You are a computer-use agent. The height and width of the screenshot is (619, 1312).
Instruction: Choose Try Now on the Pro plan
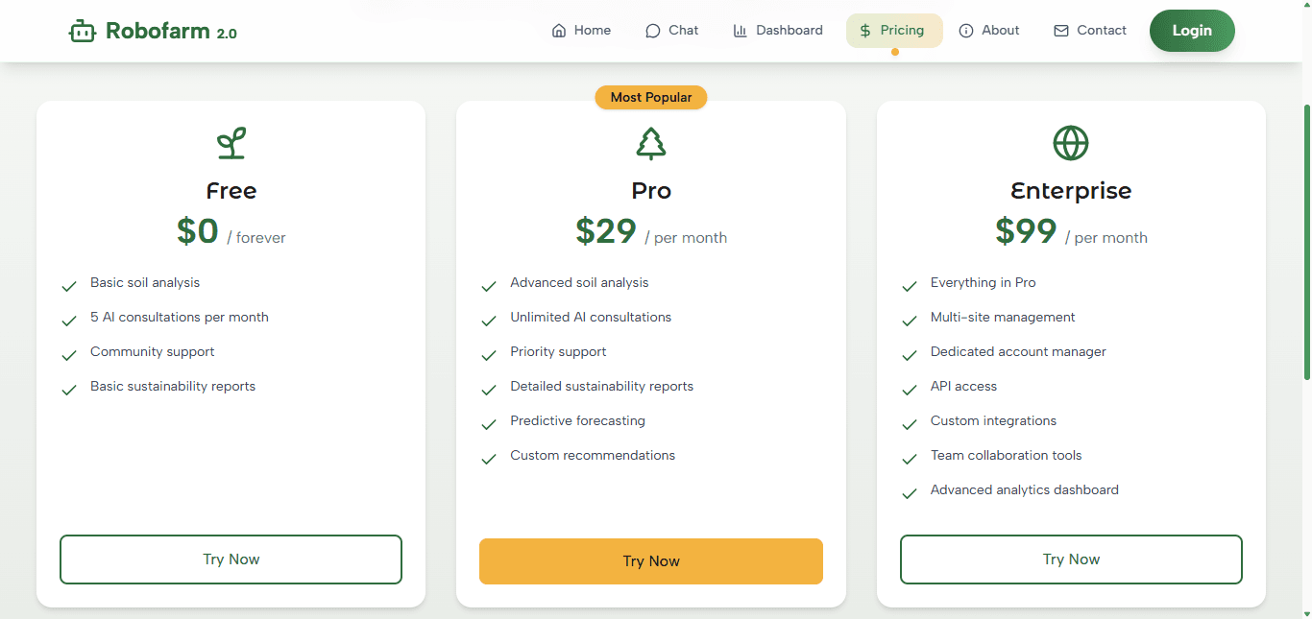coord(651,561)
